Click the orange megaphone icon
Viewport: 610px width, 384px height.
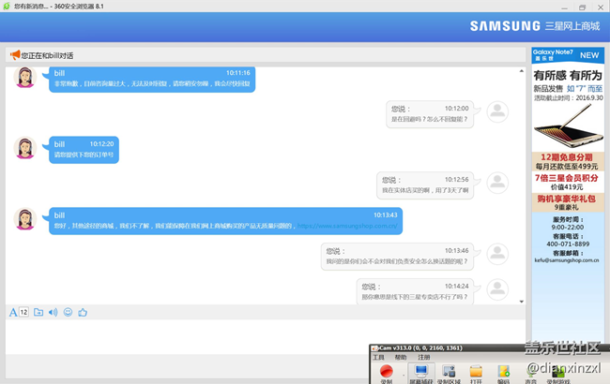[x=15, y=54]
